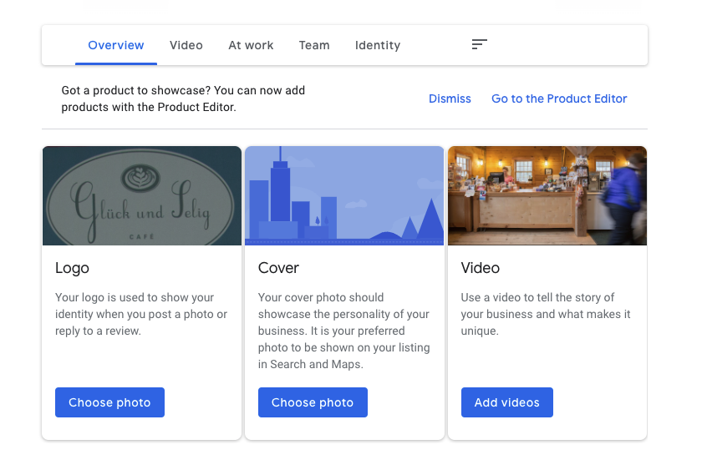Open the blue cityscape cover image
This screenshot has height=465, width=702.
344,196
